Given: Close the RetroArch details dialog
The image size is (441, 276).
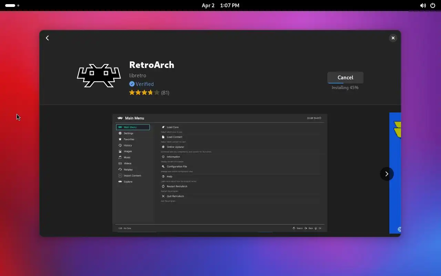Looking at the screenshot, I should click(393, 38).
